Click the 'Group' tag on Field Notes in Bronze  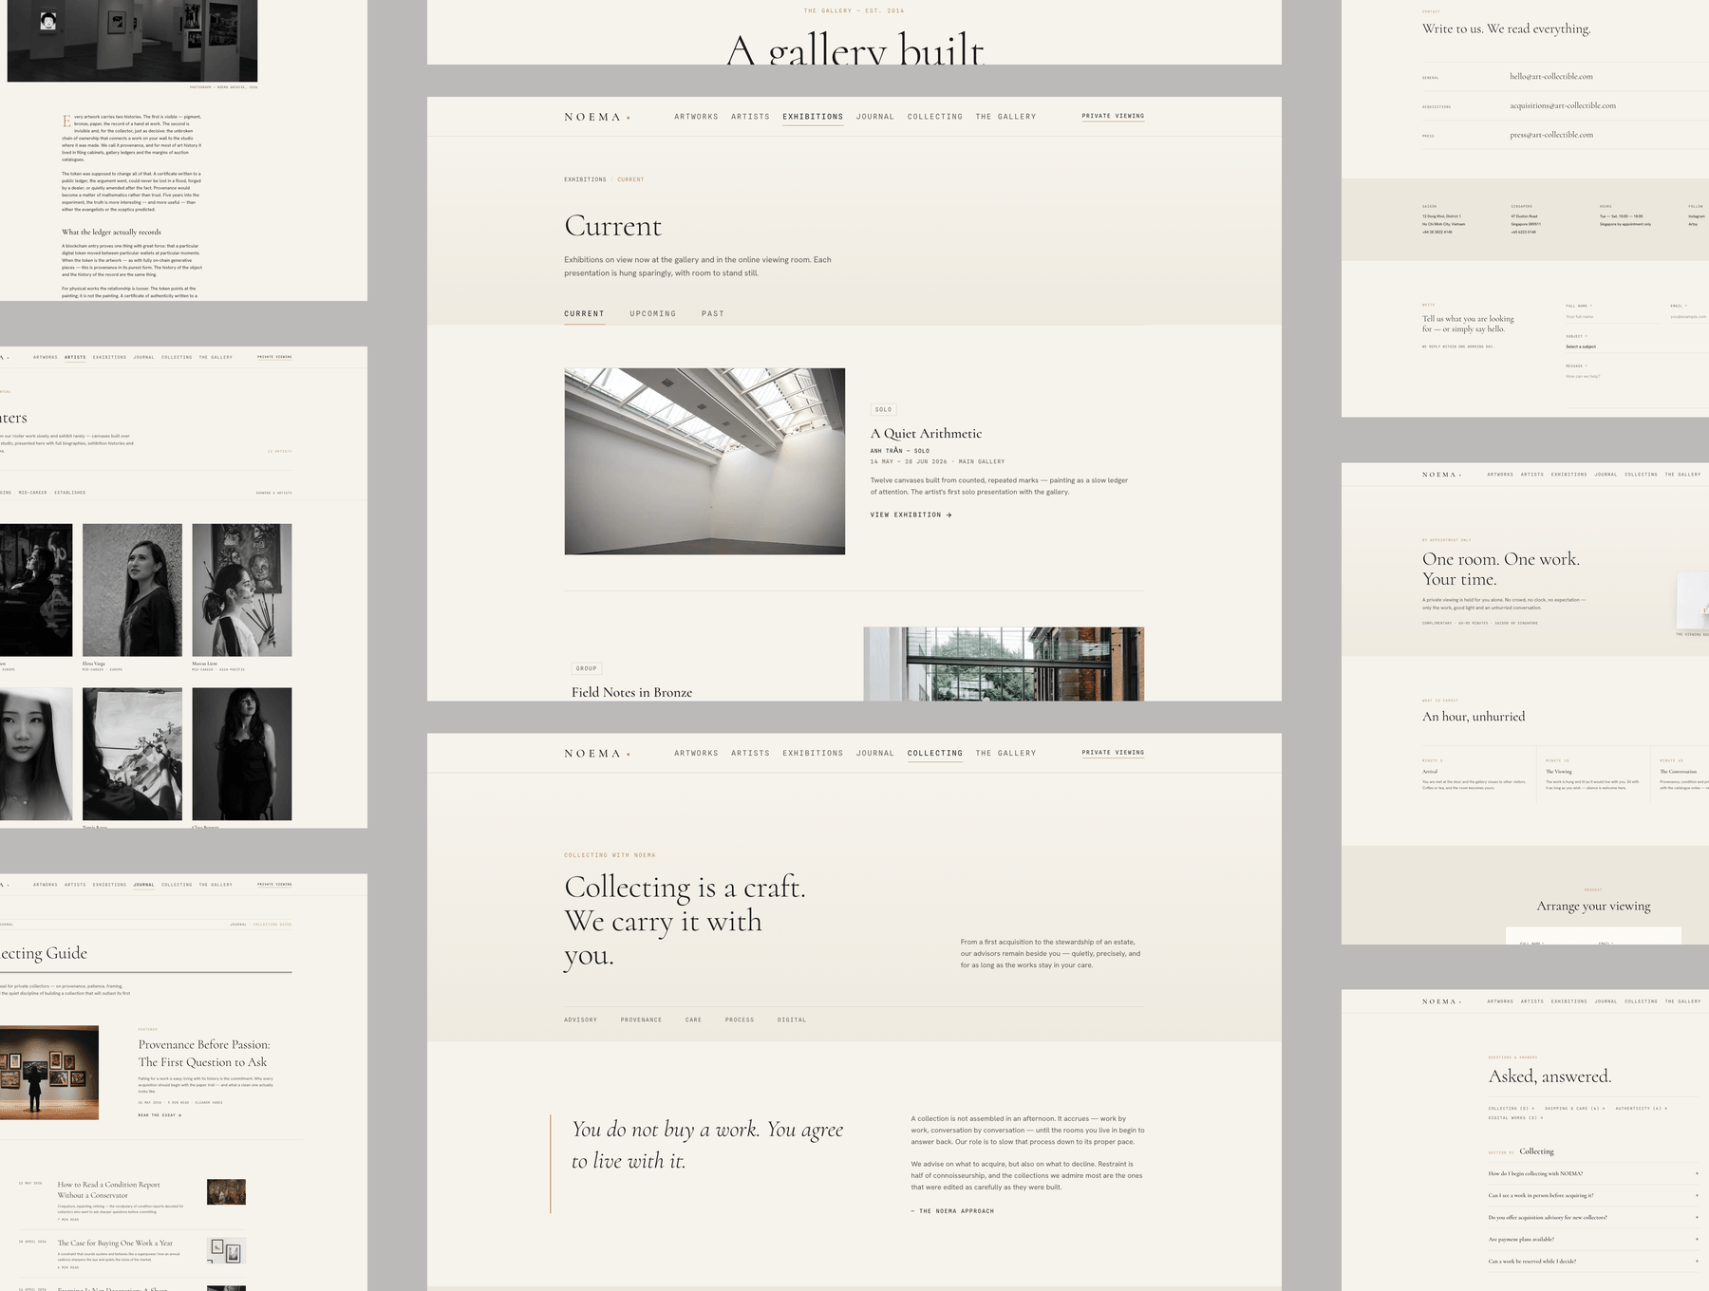(587, 668)
